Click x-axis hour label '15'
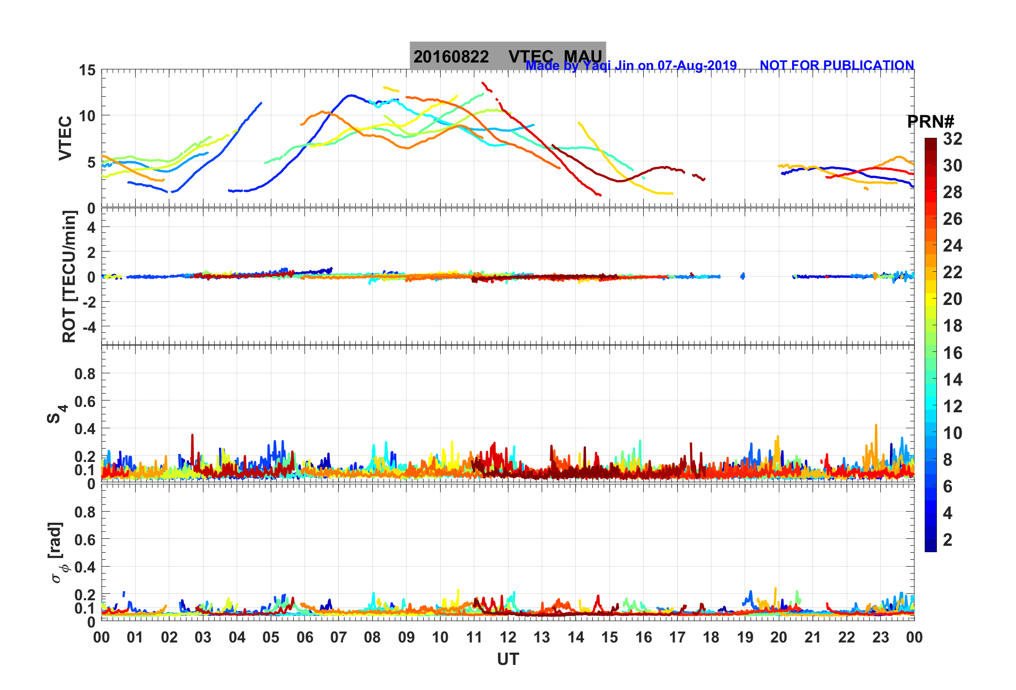1016x690 pixels. click(609, 637)
